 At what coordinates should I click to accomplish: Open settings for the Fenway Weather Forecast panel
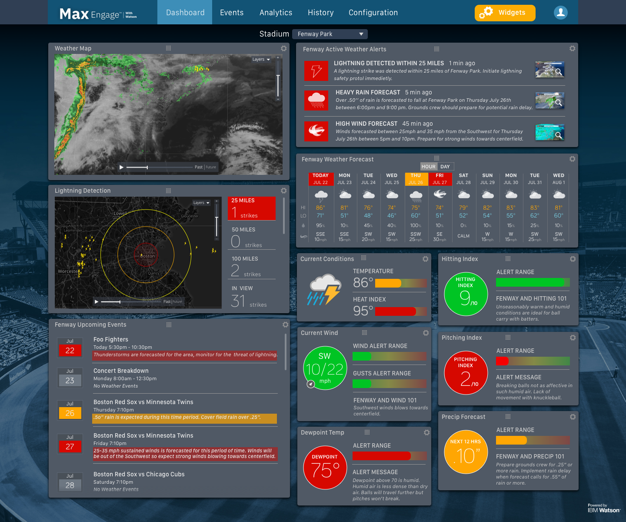[x=573, y=159]
